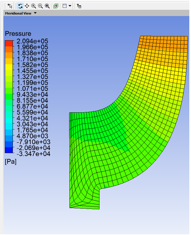The image size is (191, 235).
Task: Click the Meridional View title label
Action: [x=18, y=13]
